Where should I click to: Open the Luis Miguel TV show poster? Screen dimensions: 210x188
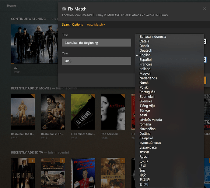[x=23, y=173]
